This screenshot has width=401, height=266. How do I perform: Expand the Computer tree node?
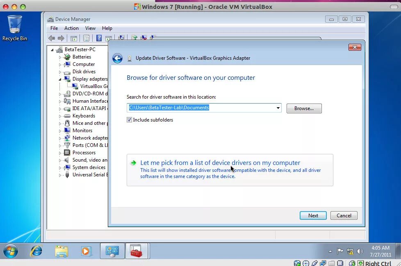[x=60, y=65]
